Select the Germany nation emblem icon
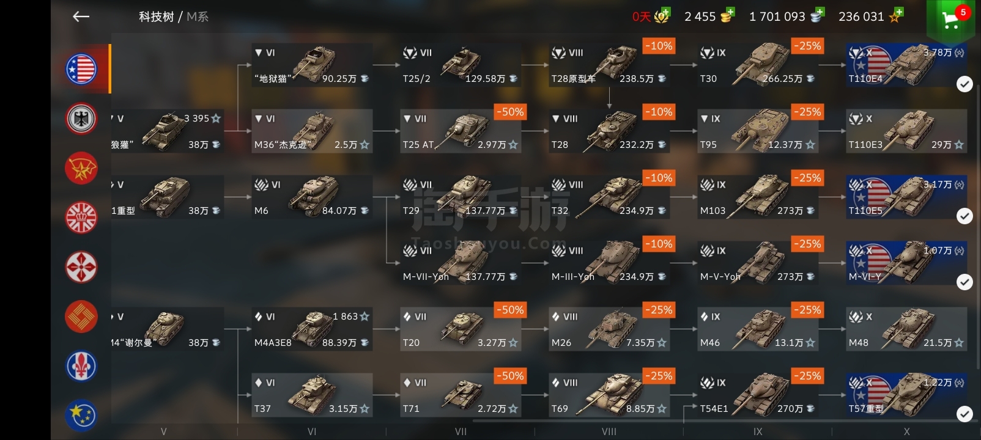 [x=81, y=118]
